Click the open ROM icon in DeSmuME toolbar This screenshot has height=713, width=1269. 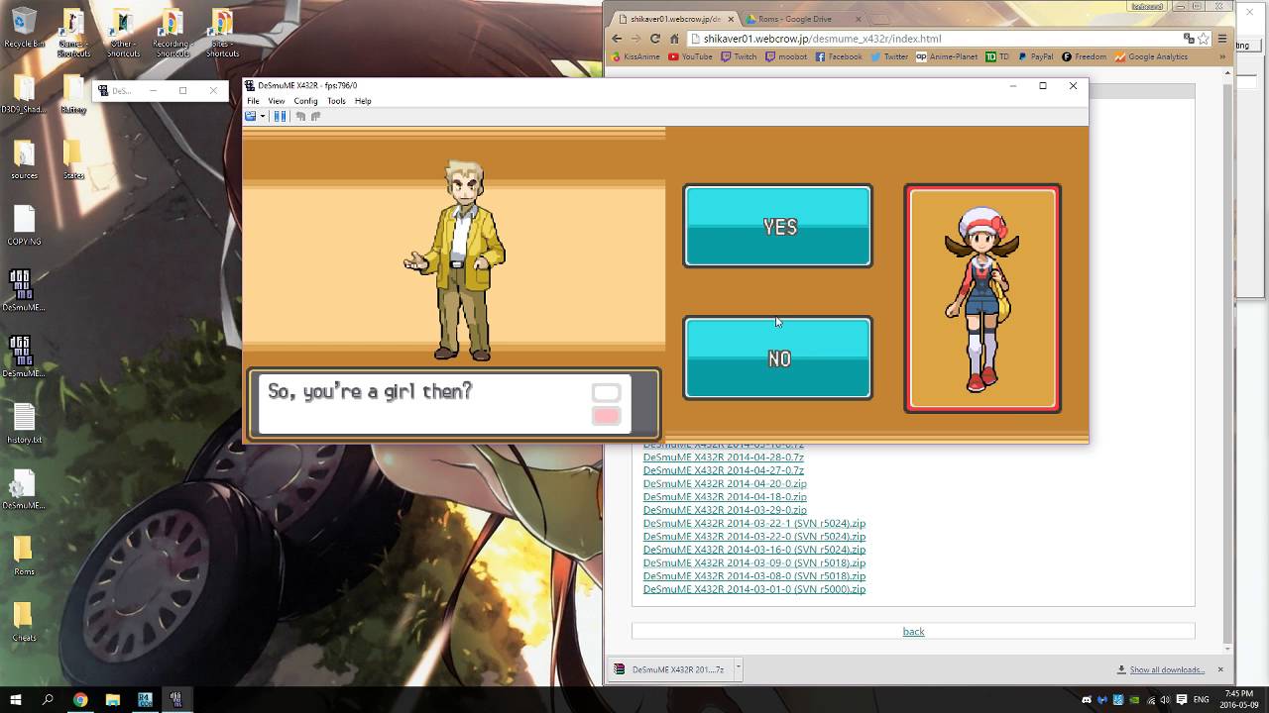point(250,116)
